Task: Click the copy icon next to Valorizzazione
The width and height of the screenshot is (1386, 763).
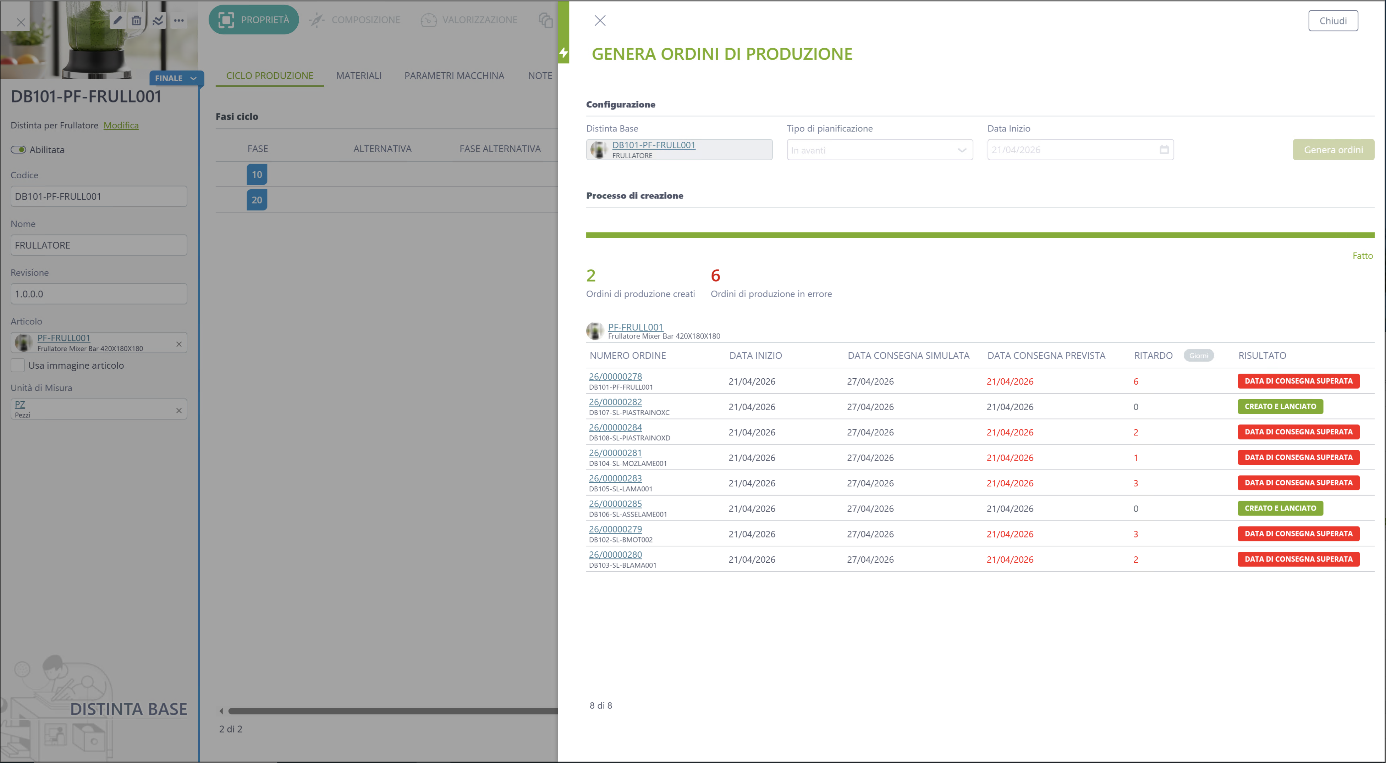Action: 546,20
